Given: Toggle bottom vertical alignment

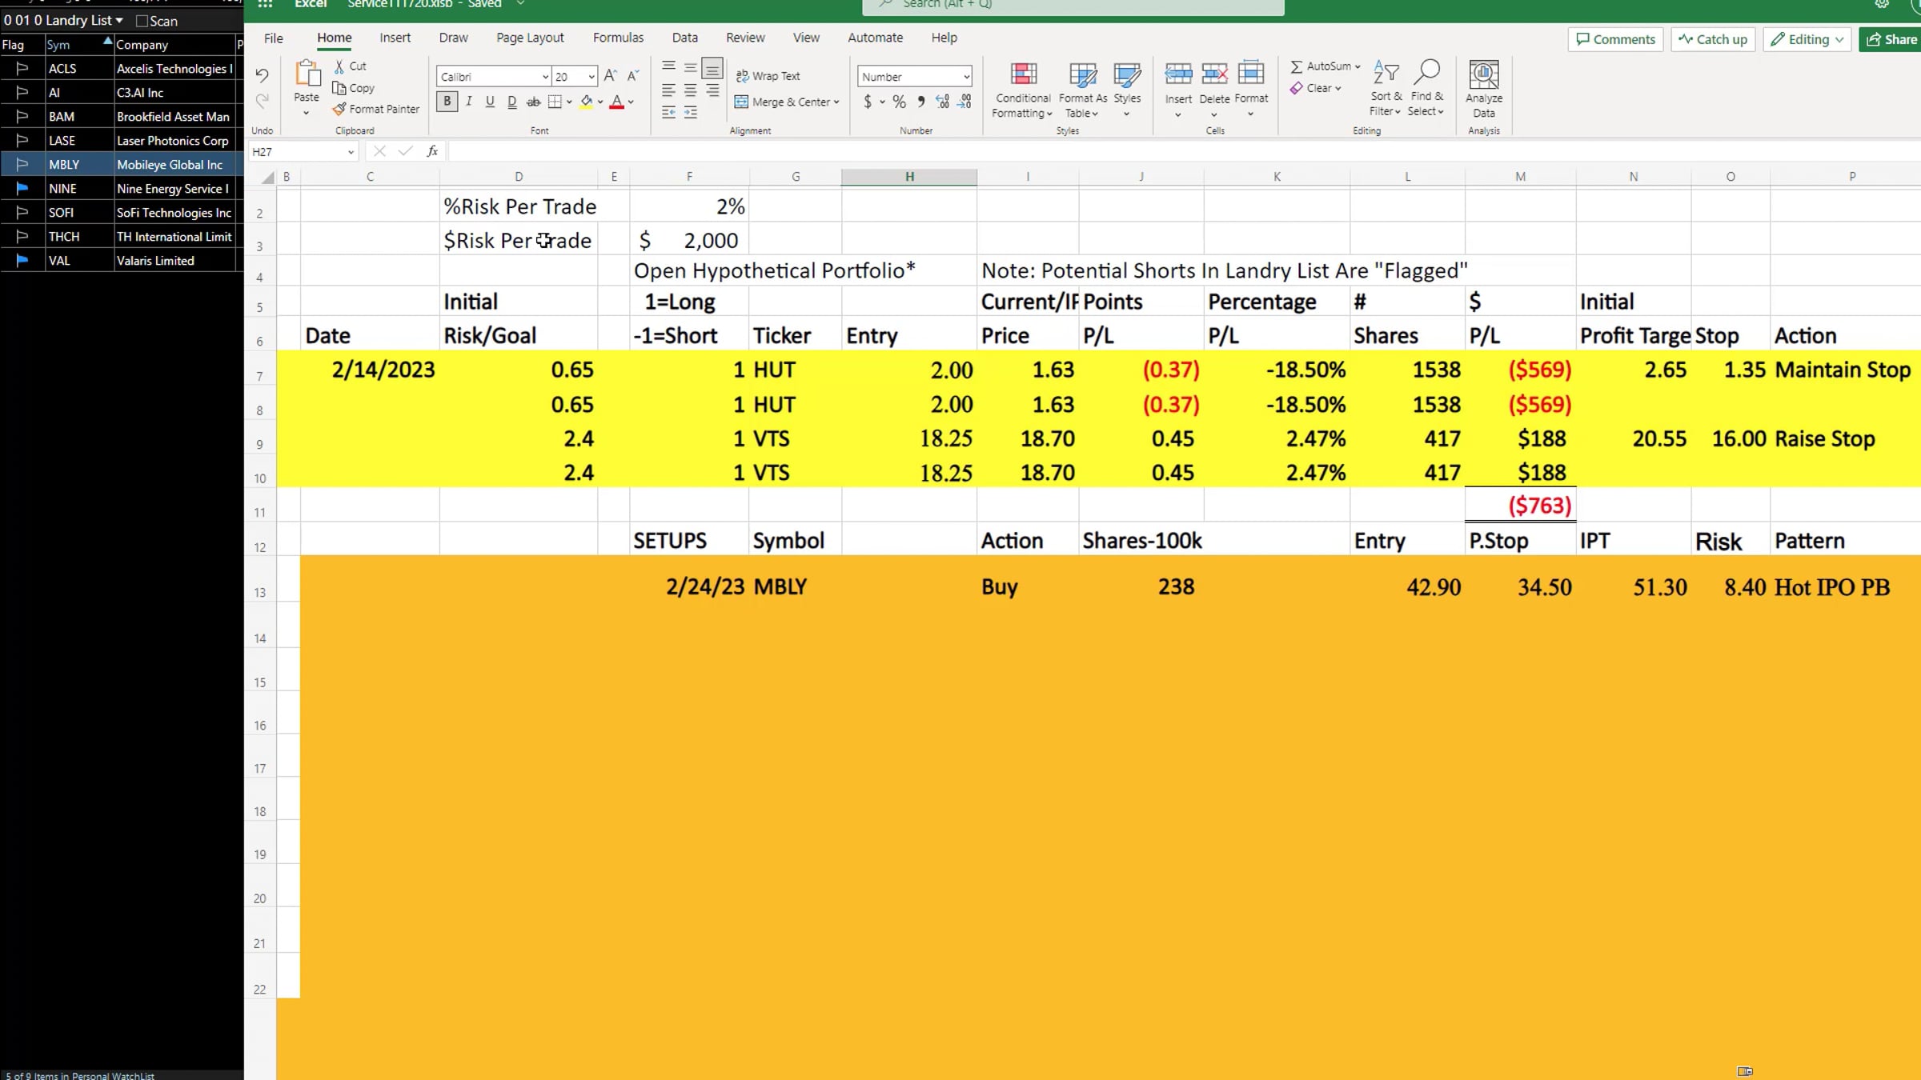Looking at the screenshot, I should pos(712,68).
